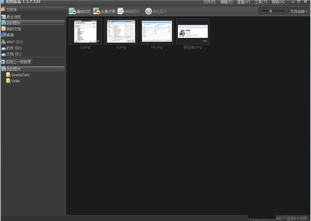Click the 美化图片 beautify picture icon
Screen dimensions: 311x221
149,11
